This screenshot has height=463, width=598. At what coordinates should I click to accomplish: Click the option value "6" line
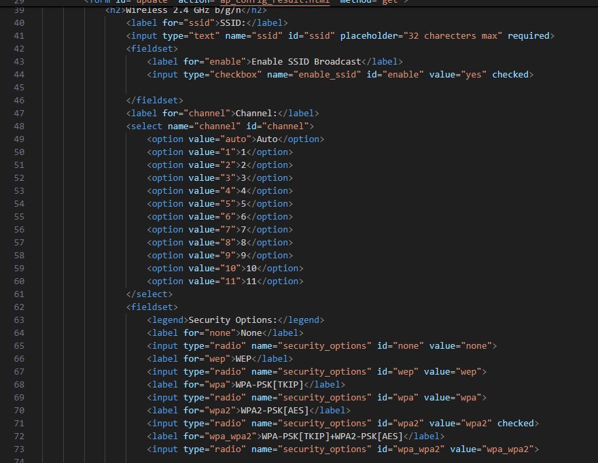(x=219, y=217)
